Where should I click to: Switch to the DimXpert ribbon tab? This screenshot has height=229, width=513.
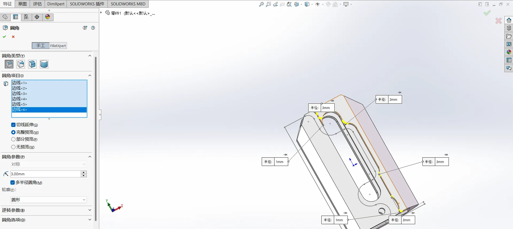[56, 4]
